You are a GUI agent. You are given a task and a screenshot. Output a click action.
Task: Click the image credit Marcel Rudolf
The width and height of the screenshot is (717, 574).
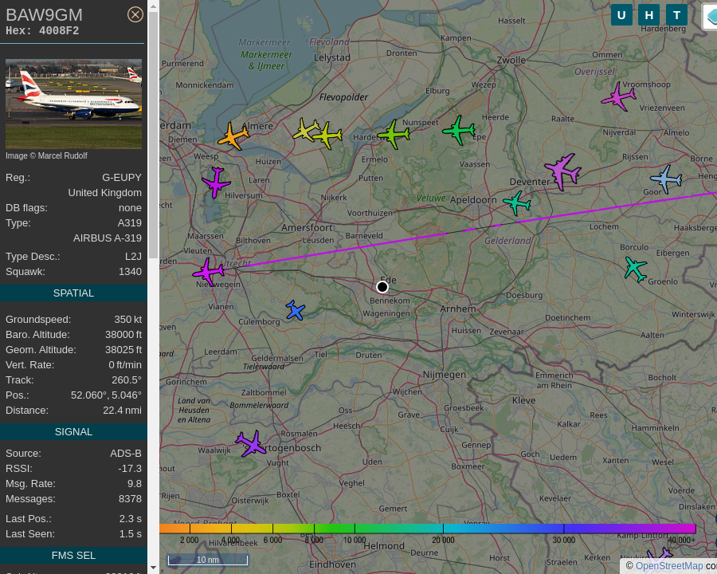[46, 155]
